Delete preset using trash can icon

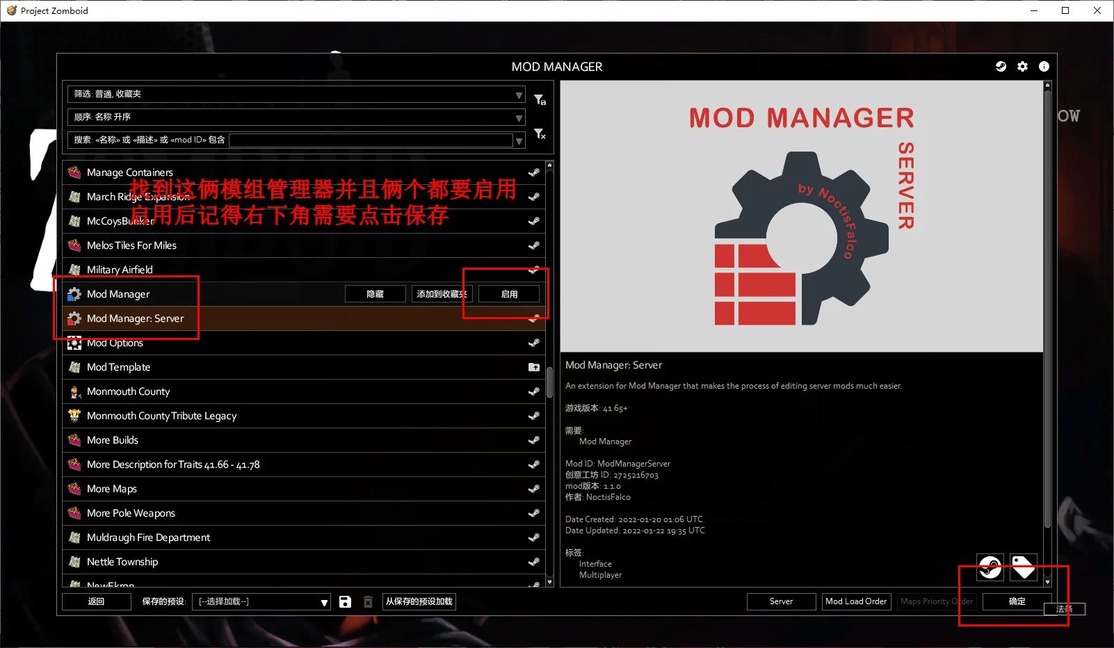tap(368, 602)
